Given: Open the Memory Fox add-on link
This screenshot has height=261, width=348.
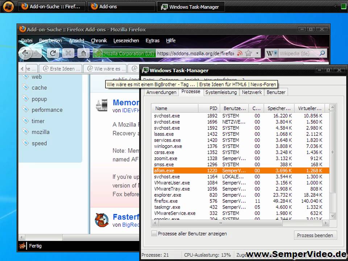Looking at the screenshot, I should (126, 103).
